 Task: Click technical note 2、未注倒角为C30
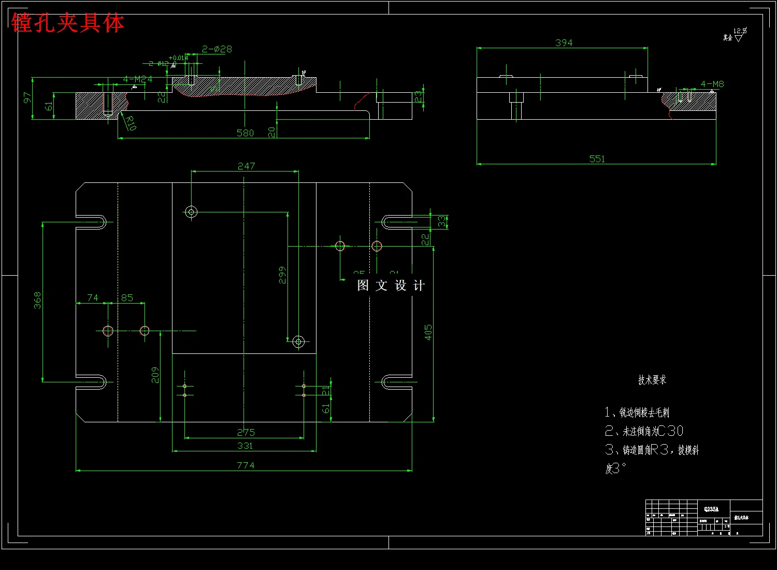click(x=644, y=431)
